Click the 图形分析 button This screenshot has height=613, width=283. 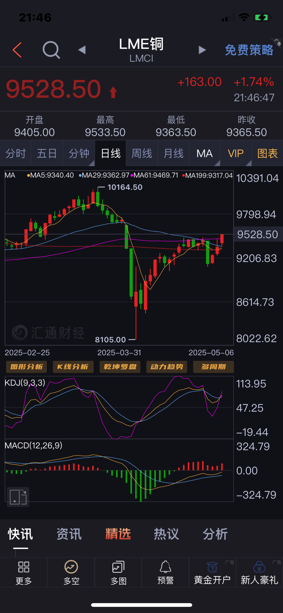(x=27, y=367)
